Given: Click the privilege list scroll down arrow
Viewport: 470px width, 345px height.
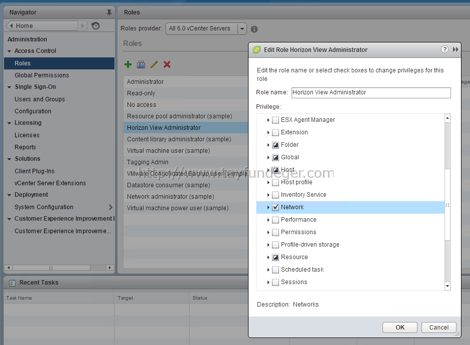Looking at the screenshot, I should coord(447,286).
